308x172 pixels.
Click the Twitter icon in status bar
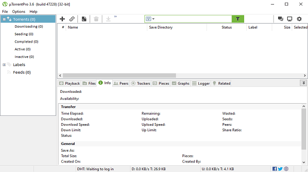[280, 169]
